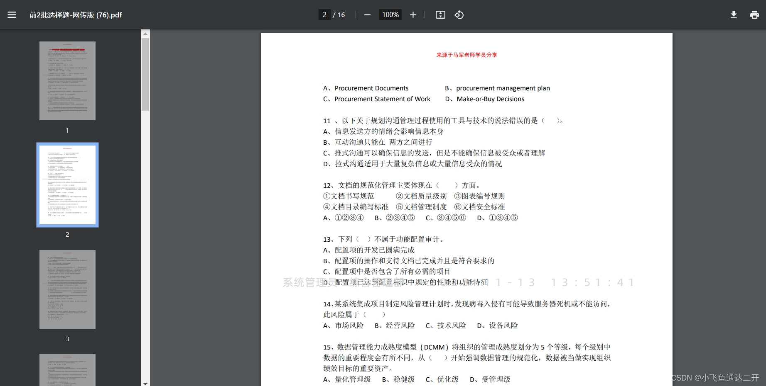Image resolution: width=766 pixels, height=386 pixels.
Task: Select the page 3 thumbnail
Action: [67, 289]
